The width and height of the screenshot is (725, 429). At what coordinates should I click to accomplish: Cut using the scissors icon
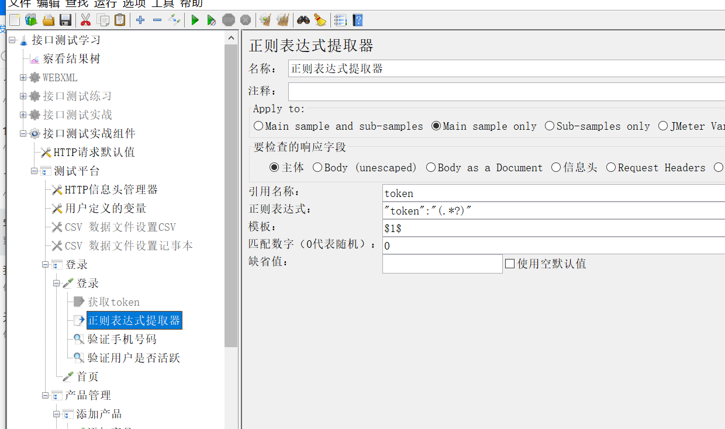click(85, 20)
